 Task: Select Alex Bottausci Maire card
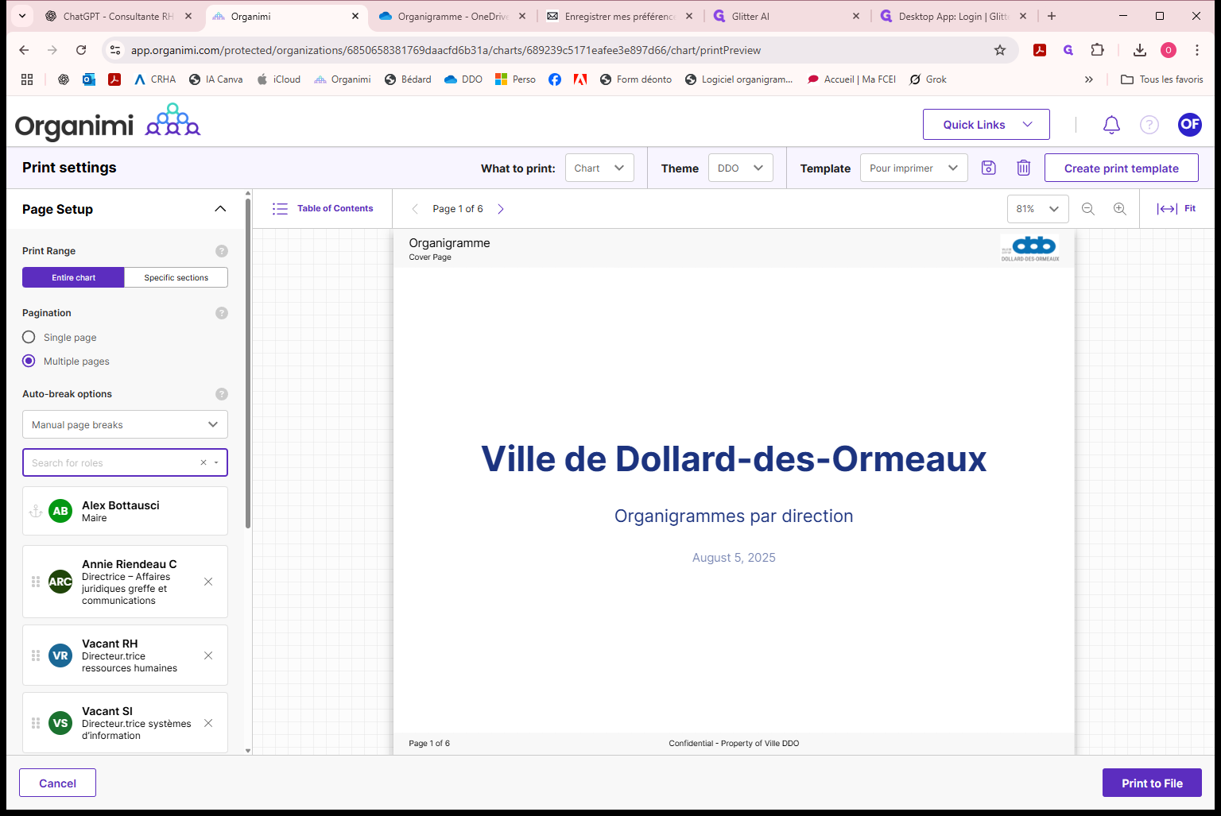(x=125, y=511)
